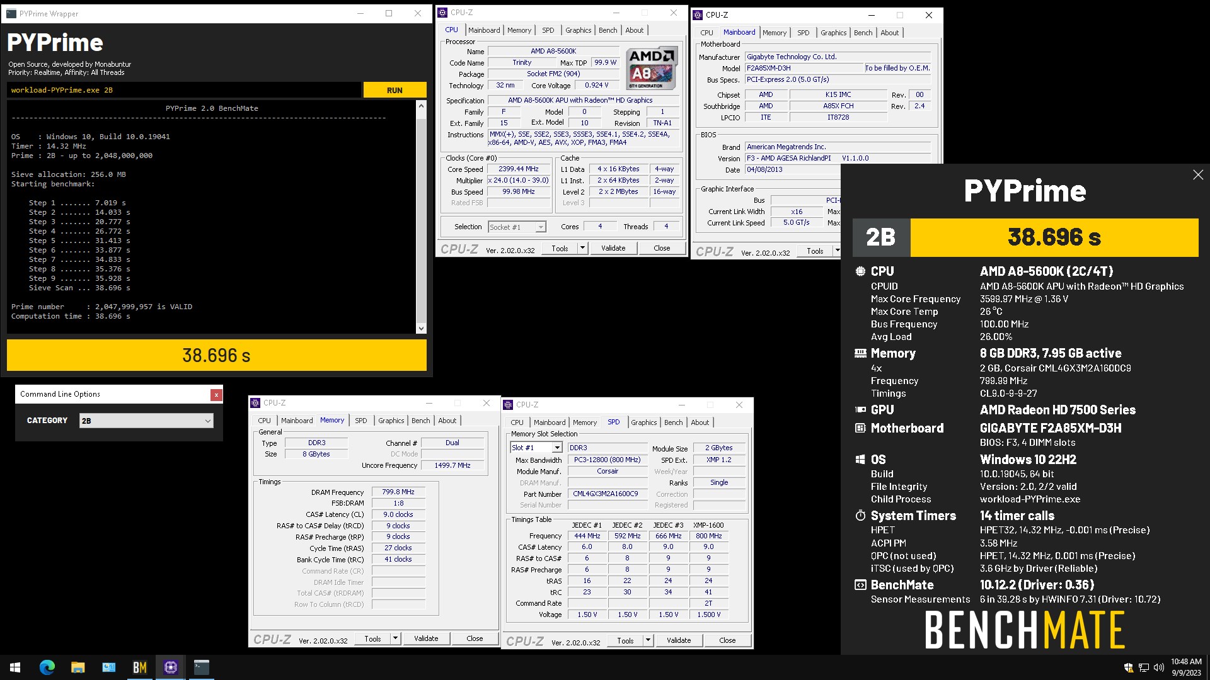Open Mainboard tab in top CPU-Z CPU window
This screenshot has width=1210, height=680.
[x=484, y=30]
